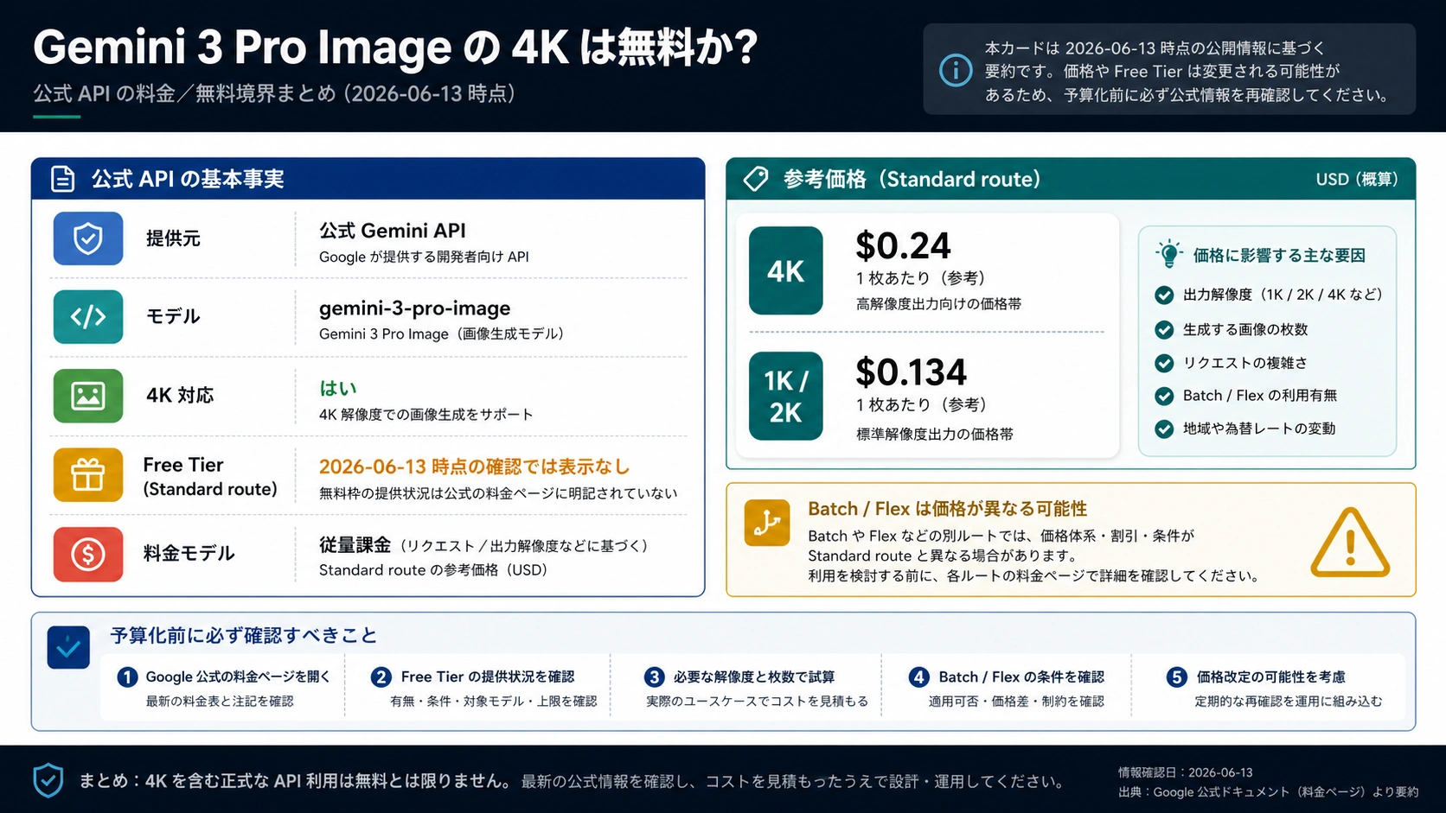Click step number 3 circle for 必要な解像度と枚数で試算
The height and width of the screenshot is (813, 1446).
pos(655,676)
